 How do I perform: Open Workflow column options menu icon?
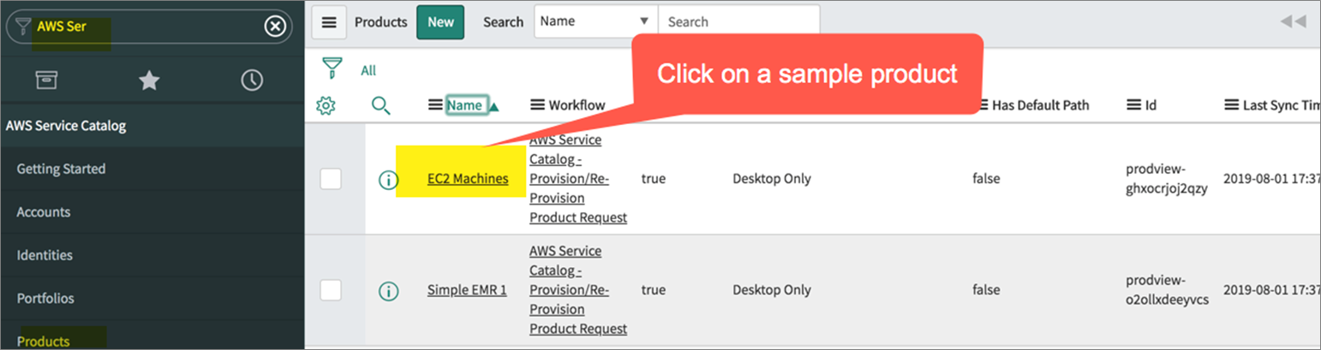[x=538, y=105]
